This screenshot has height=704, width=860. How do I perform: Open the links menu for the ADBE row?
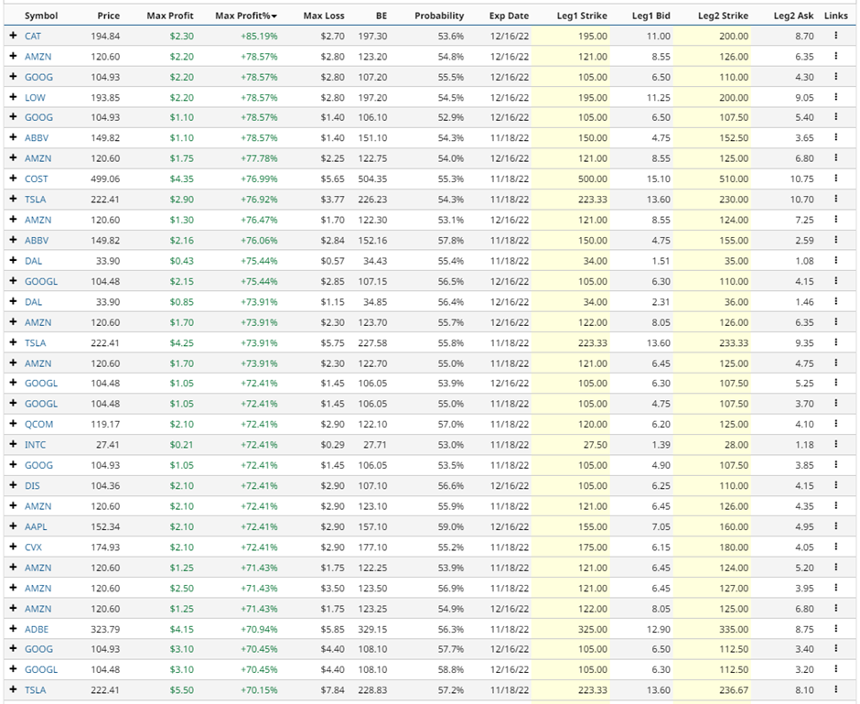tap(836, 628)
